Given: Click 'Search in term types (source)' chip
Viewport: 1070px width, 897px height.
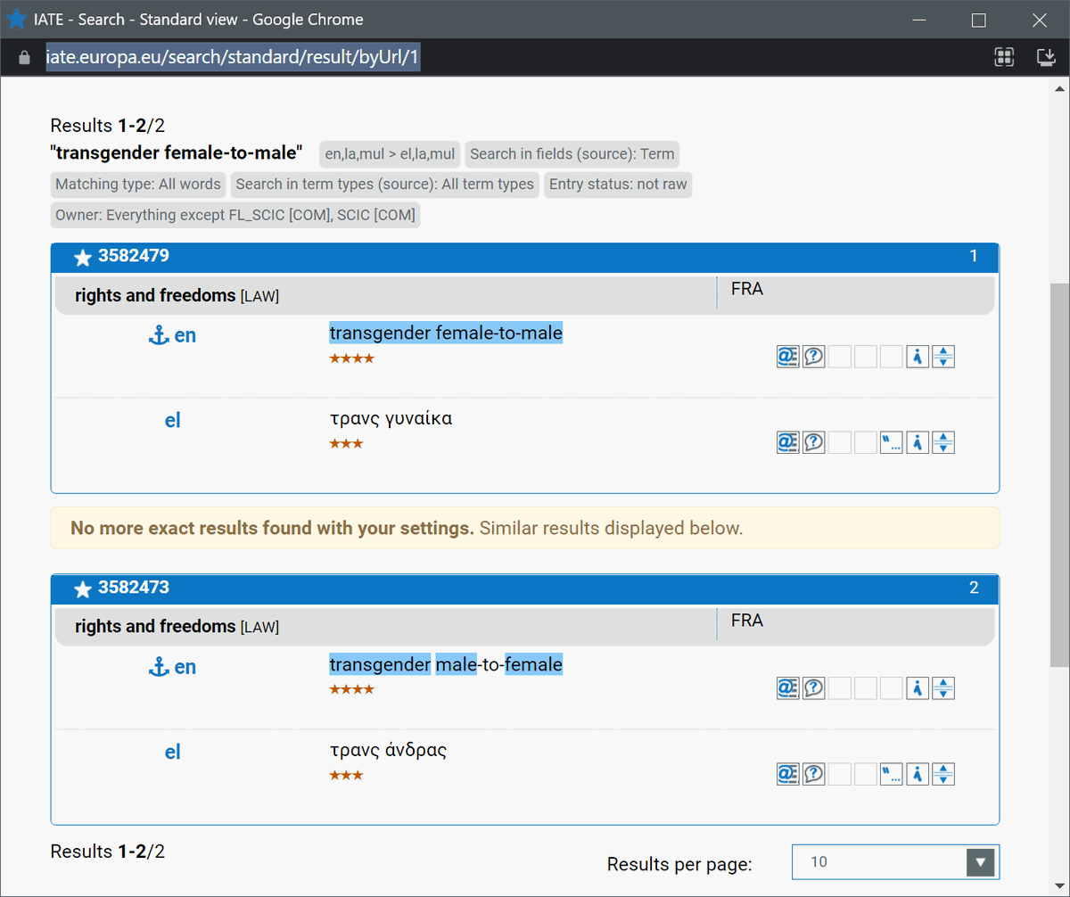Looking at the screenshot, I should pyautogui.click(x=384, y=185).
